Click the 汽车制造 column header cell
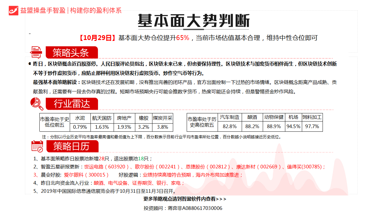Image resolution: width=383 pixels, height=215 pixels. [230, 117]
